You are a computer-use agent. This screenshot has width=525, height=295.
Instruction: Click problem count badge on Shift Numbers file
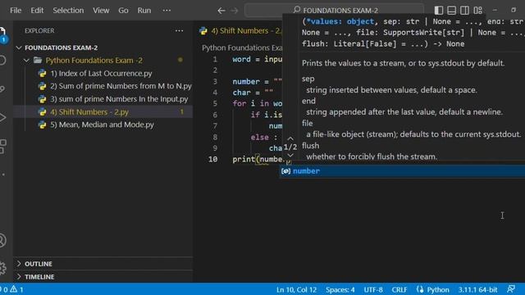click(x=182, y=112)
